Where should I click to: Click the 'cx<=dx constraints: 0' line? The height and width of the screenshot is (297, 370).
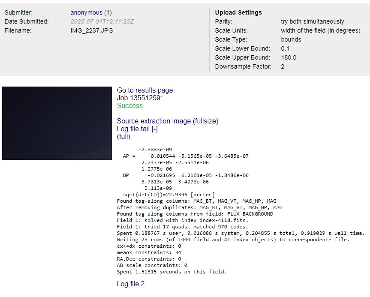pos(149,246)
